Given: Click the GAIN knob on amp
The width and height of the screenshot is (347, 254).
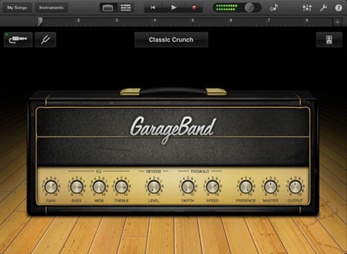Looking at the screenshot, I should tap(51, 187).
